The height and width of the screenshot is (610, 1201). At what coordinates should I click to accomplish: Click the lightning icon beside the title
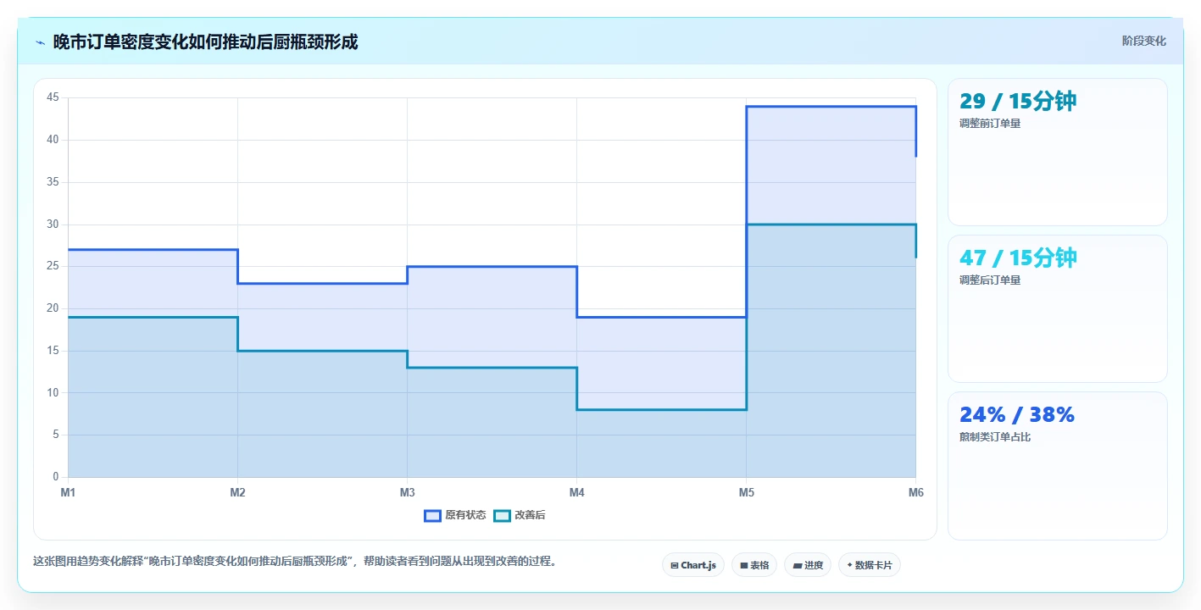tap(40, 42)
